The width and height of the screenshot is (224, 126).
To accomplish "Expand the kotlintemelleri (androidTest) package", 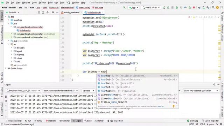I will point(11,34).
